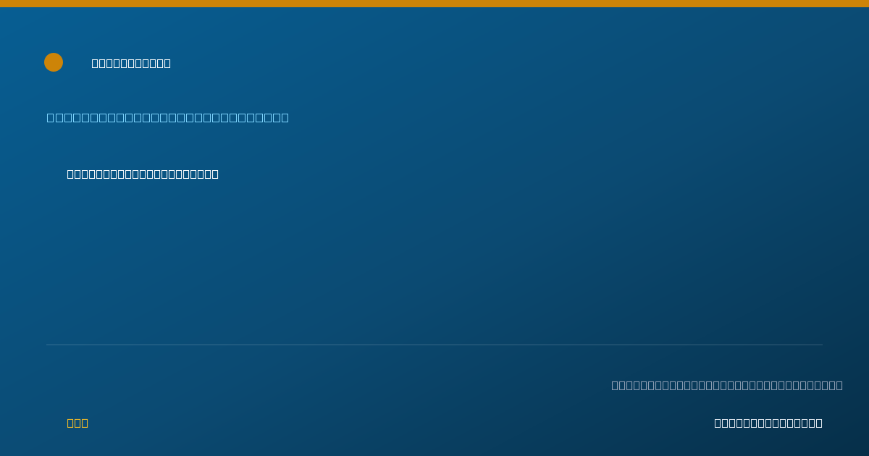Click the first glyph of the gray caption
This screenshot has width=869, height=456.
(615, 385)
